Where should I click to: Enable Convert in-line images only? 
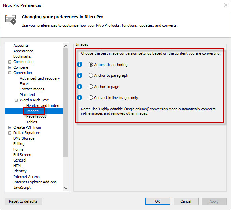point(91,98)
